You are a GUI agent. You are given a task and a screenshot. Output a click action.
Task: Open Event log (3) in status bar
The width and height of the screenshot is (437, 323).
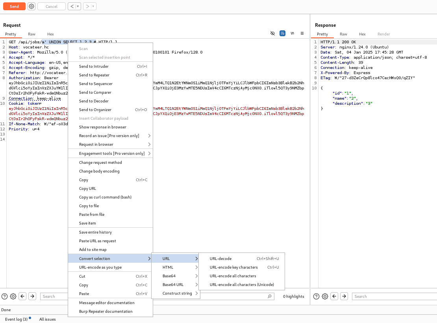tap(16, 319)
